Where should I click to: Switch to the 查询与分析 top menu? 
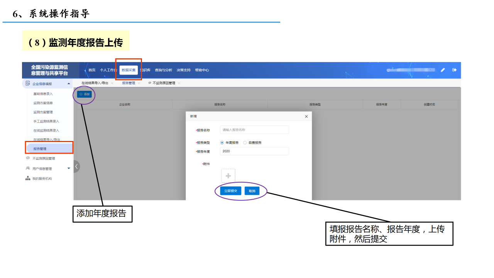pyautogui.click(x=163, y=70)
